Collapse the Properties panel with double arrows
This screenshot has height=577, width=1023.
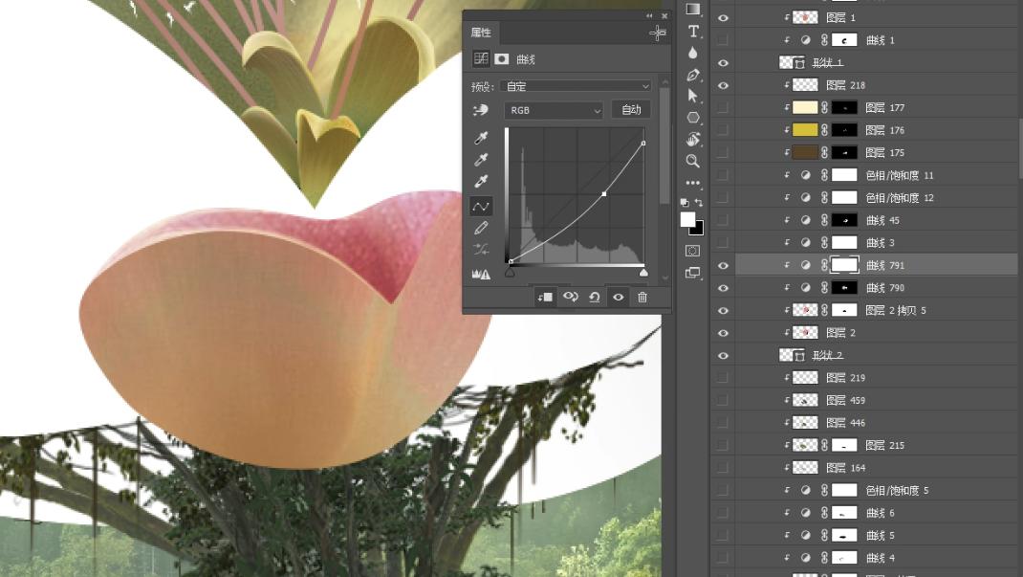(649, 15)
